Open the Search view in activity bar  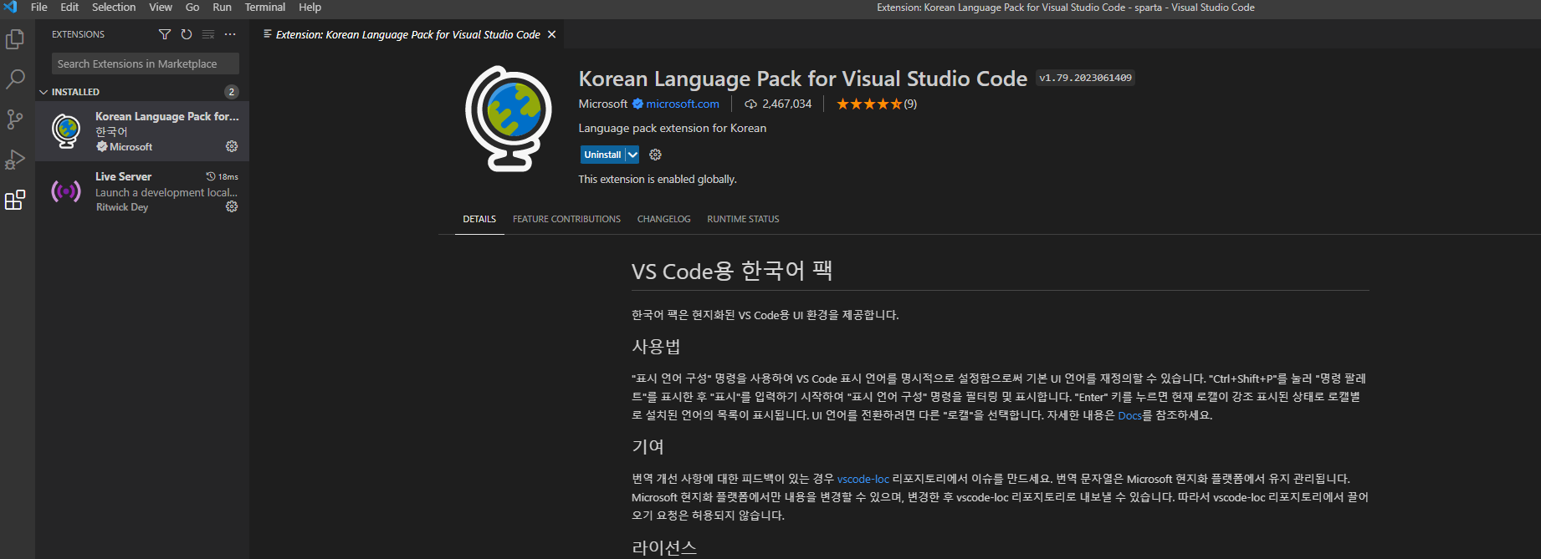(x=15, y=79)
